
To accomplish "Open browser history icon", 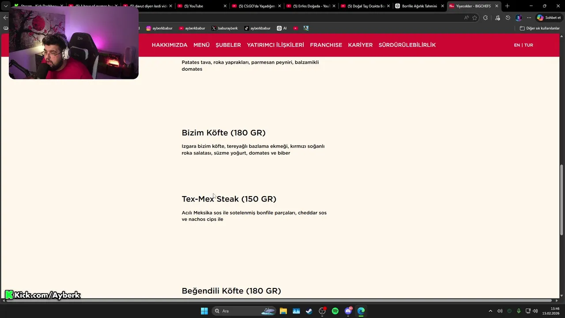I will (x=508, y=18).
